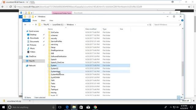Select Documents in navigation pane

[x=35, y=42]
